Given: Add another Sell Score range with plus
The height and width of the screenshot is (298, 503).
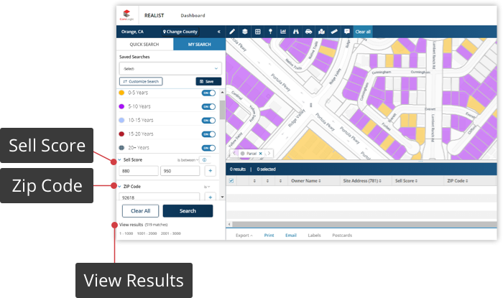Looking at the screenshot, I should pyautogui.click(x=210, y=171).
